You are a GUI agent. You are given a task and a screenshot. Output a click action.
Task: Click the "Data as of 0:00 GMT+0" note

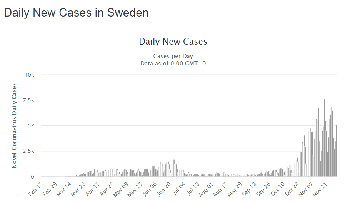coord(173,63)
